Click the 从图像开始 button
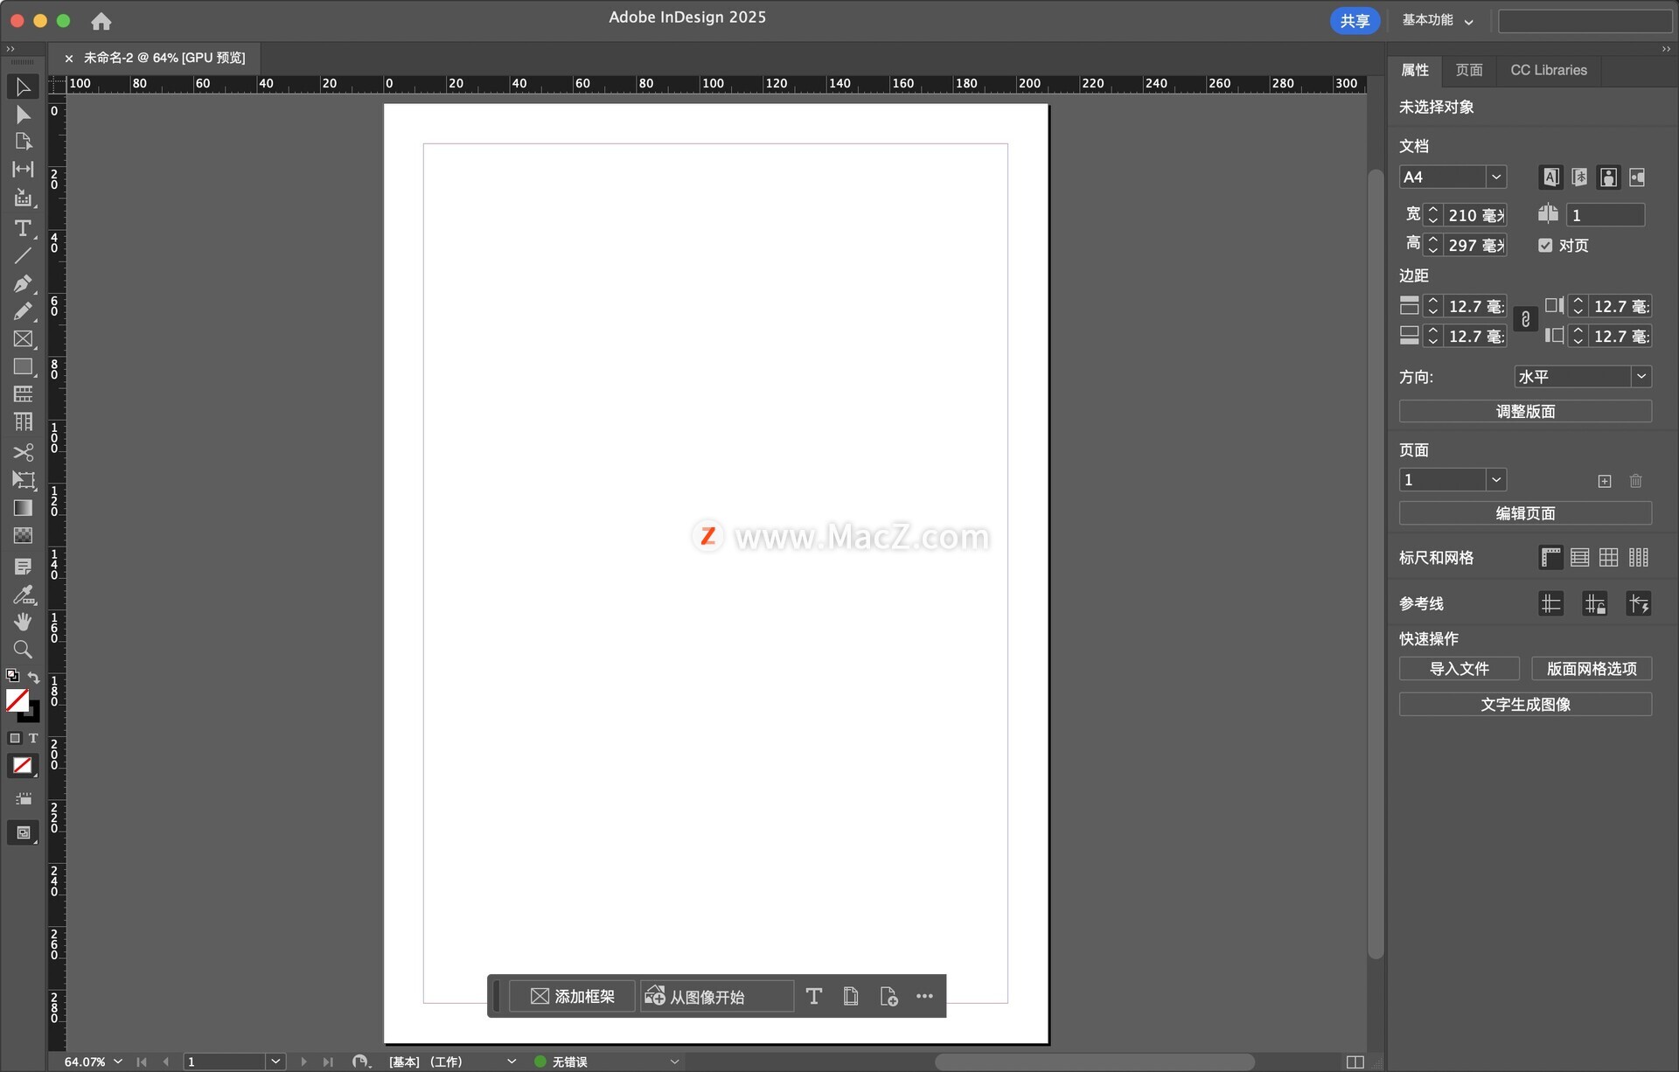1679x1072 pixels. 717,996
